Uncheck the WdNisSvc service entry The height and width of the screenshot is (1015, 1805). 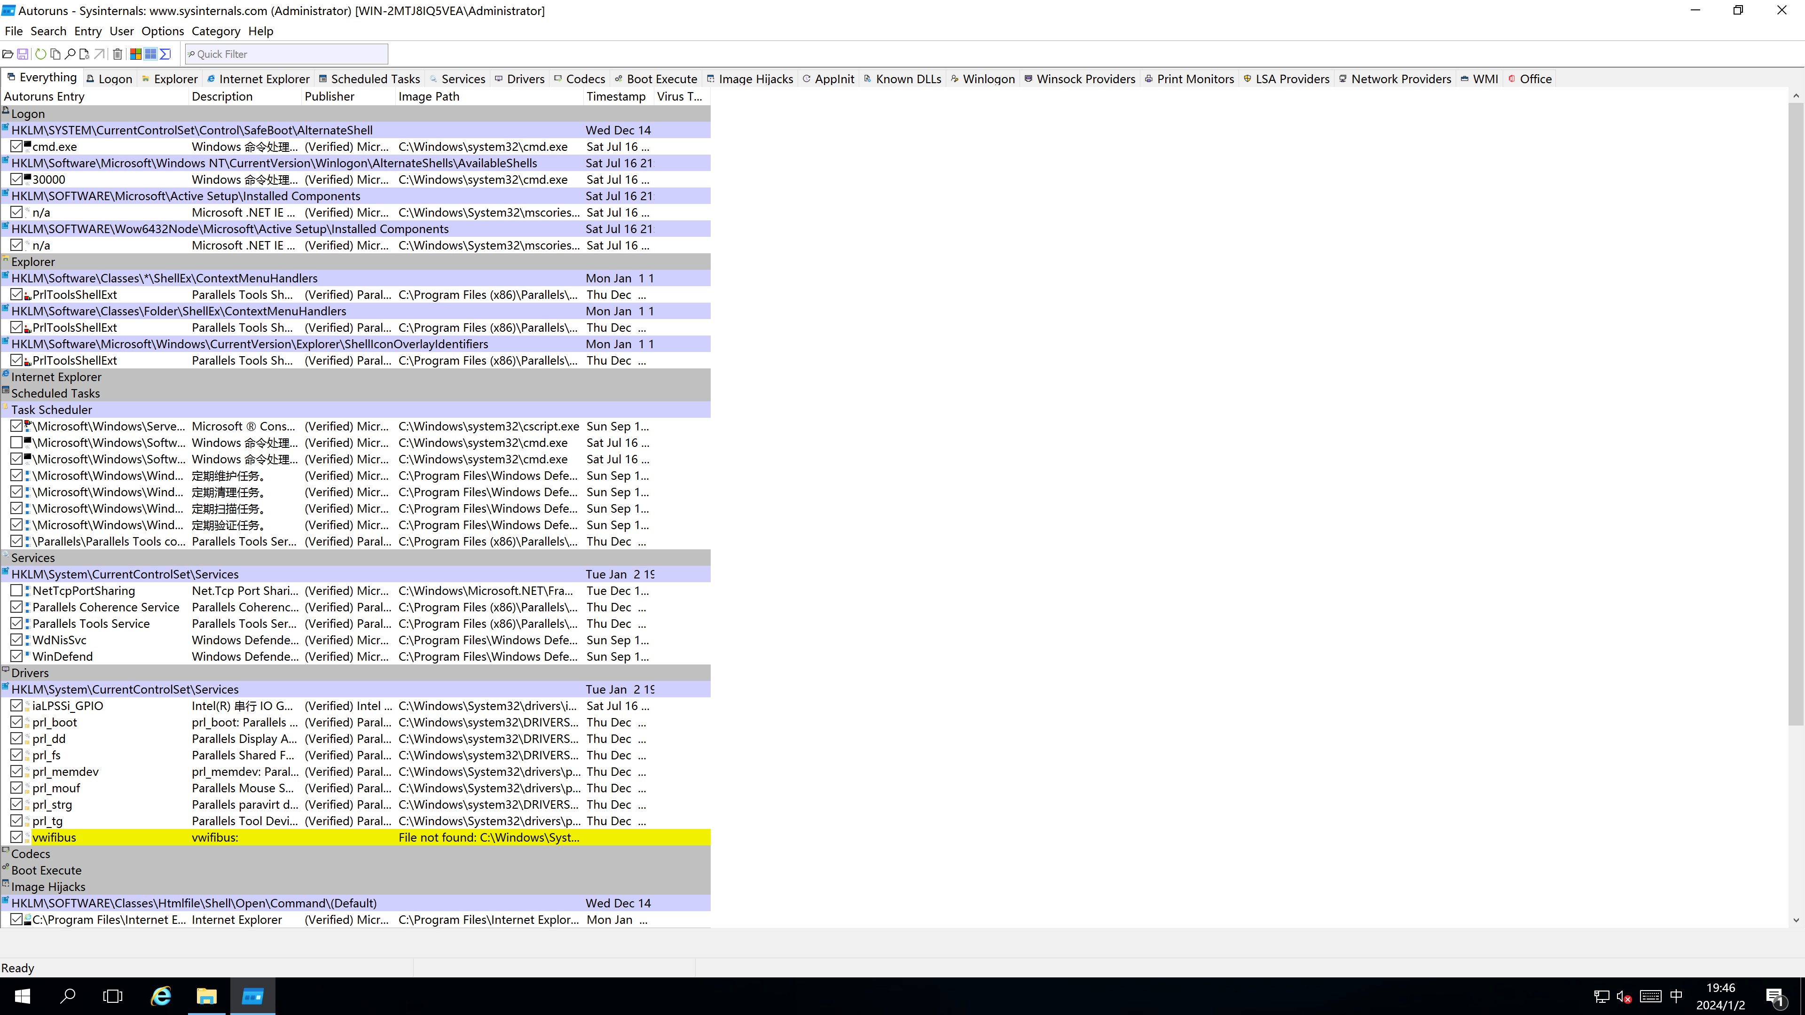click(17, 640)
